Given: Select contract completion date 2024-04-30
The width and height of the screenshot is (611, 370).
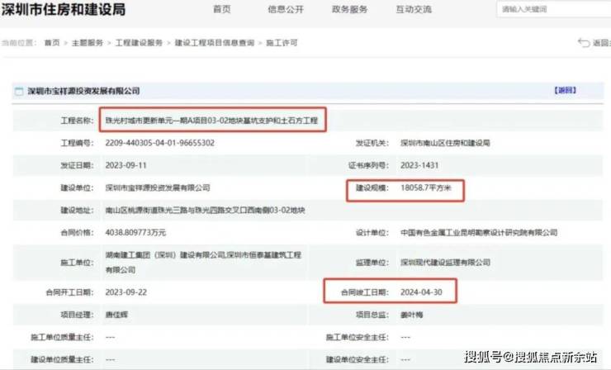Looking at the screenshot, I should [421, 292].
